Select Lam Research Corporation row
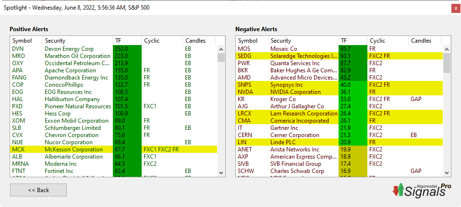461x207 pixels. click(340, 114)
